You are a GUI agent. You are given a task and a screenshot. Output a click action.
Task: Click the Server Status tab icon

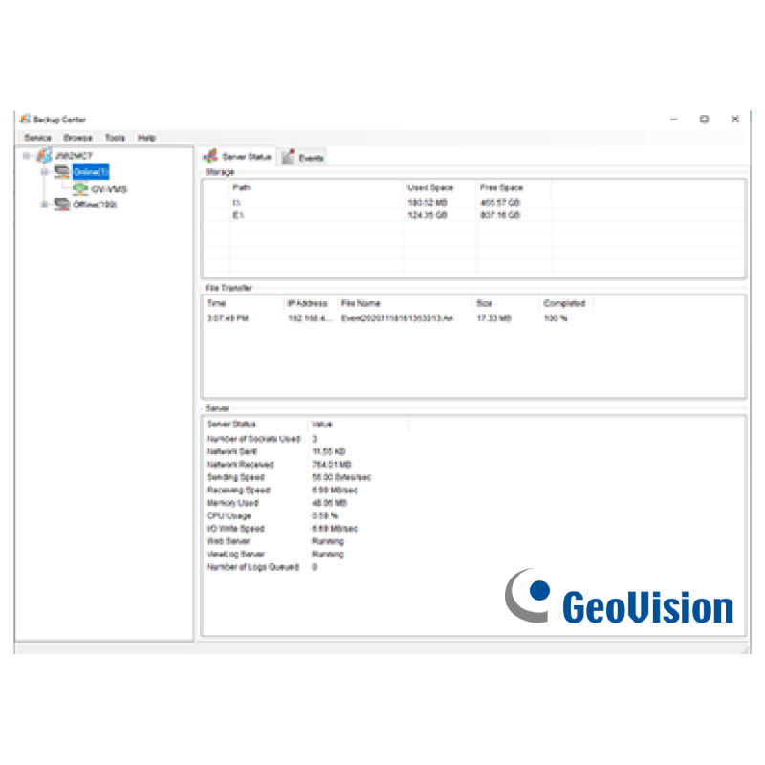pyautogui.click(x=210, y=157)
